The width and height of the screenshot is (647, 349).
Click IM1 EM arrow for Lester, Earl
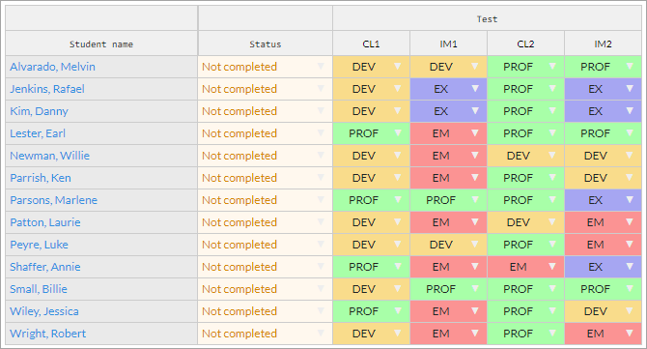click(475, 133)
